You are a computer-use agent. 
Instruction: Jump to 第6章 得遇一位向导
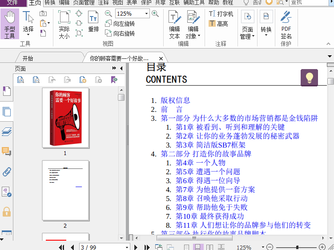point(208,180)
